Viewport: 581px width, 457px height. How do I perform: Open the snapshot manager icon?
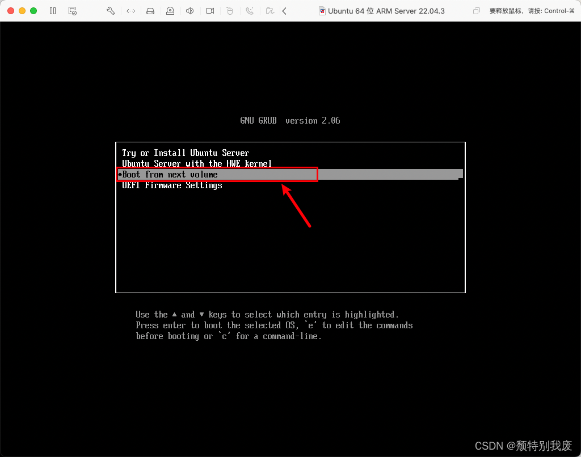pyautogui.click(x=73, y=11)
